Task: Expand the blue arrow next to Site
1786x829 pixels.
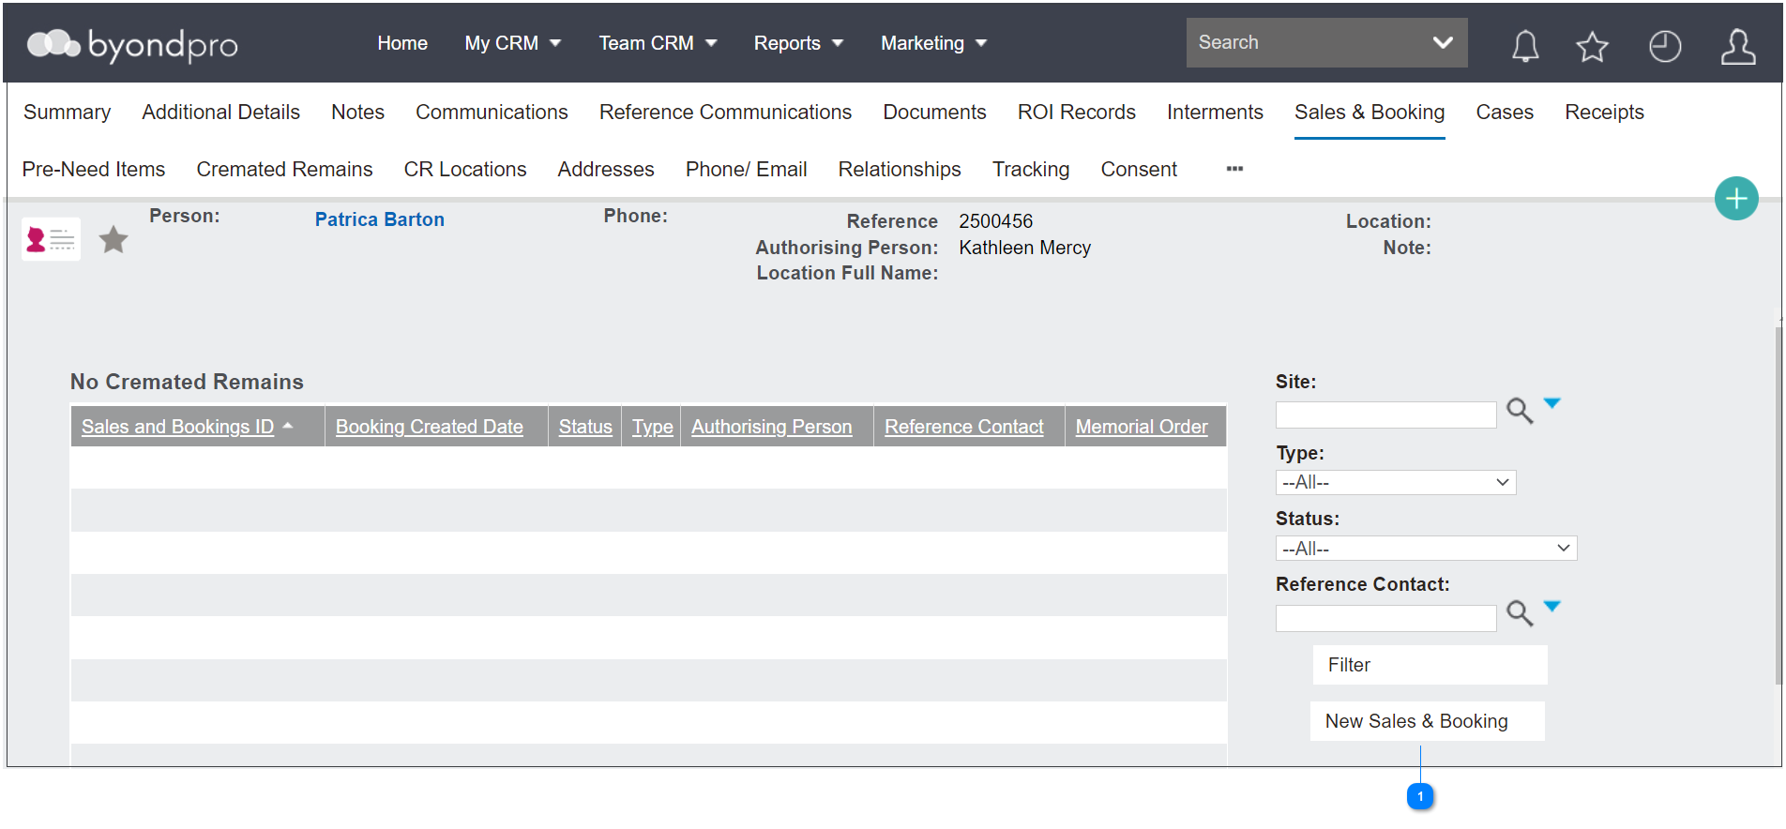Action: pyautogui.click(x=1552, y=403)
